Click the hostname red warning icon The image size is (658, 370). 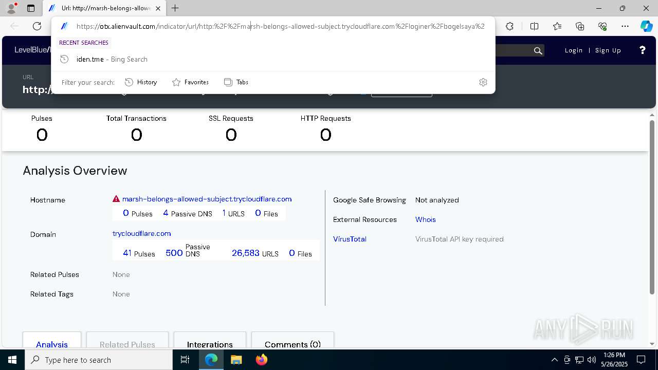(116, 199)
